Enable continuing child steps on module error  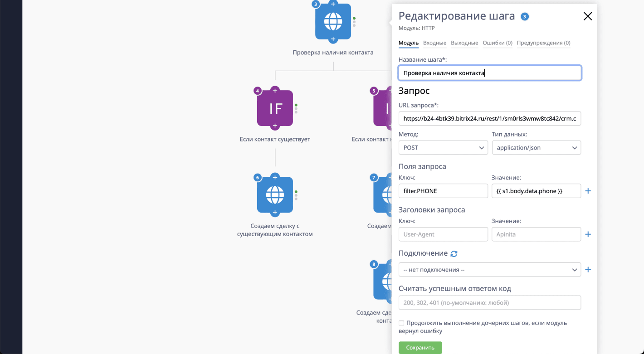[x=401, y=323]
